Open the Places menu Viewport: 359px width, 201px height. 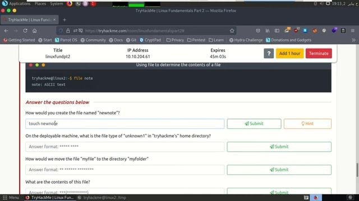click(40, 4)
